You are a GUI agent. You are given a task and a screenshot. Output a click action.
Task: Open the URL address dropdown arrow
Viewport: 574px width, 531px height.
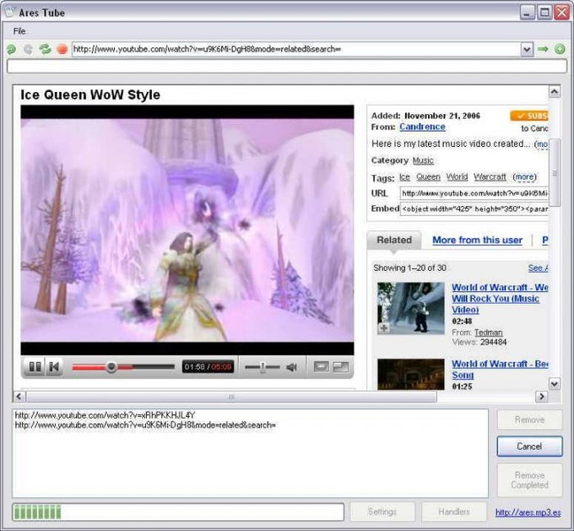point(527,49)
